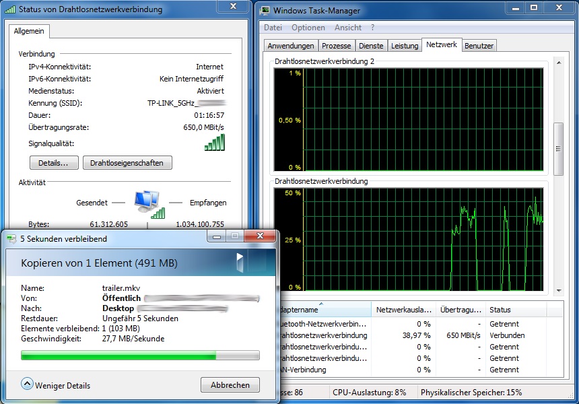Close the copy dialog
This screenshot has width=579, height=404.
point(260,236)
